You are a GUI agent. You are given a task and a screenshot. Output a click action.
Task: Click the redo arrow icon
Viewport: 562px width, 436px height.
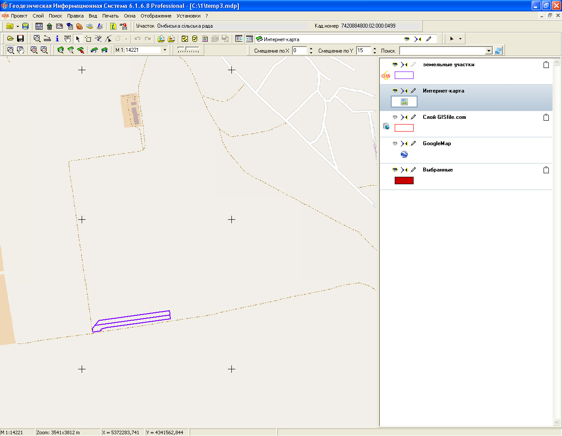(148, 39)
